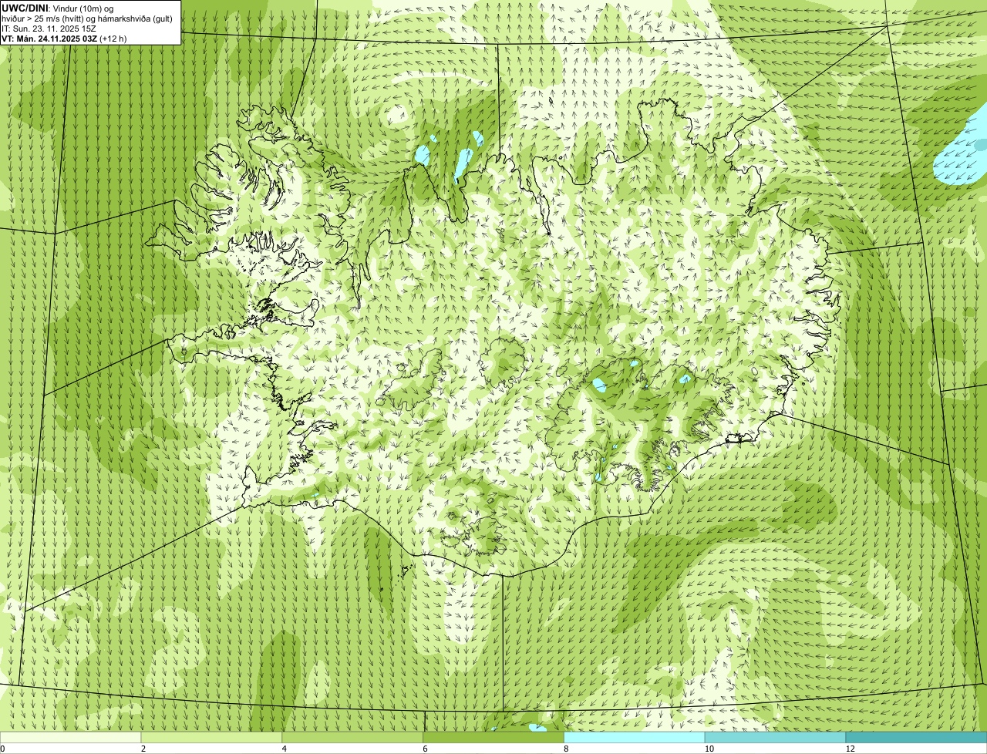Pick the 4–6 m/s green legend segment
Screen dimensions: 987x754
(x=353, y=738)
